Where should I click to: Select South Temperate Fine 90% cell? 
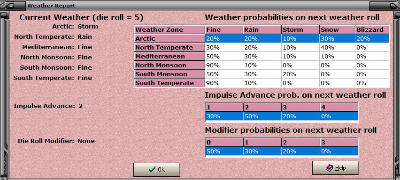click(224, 83)
